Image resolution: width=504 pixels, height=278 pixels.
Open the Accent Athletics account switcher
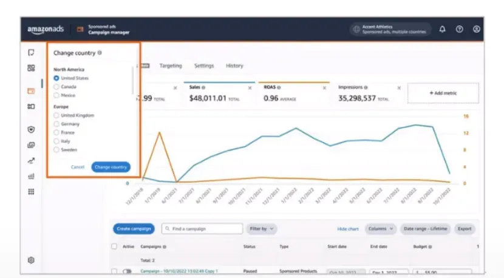point(390,29)
